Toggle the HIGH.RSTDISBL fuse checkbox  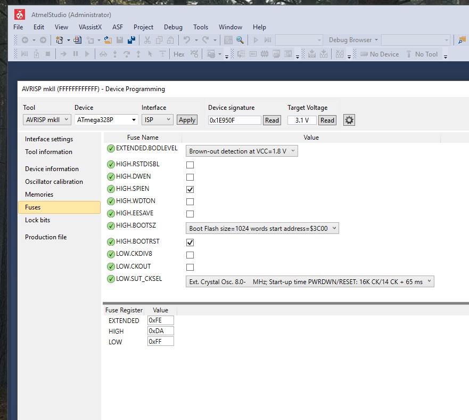(190, 165)
